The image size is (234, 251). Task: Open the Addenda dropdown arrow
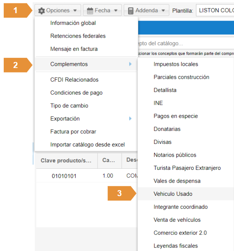163,11
